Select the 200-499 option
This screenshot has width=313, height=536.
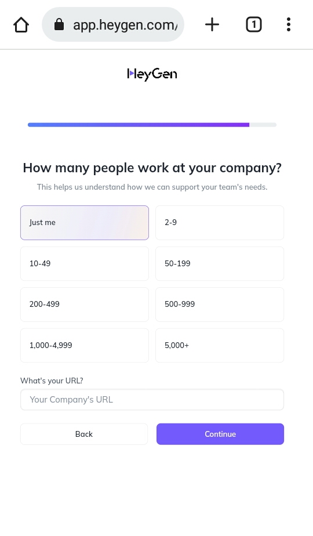(x=85, y=304)
